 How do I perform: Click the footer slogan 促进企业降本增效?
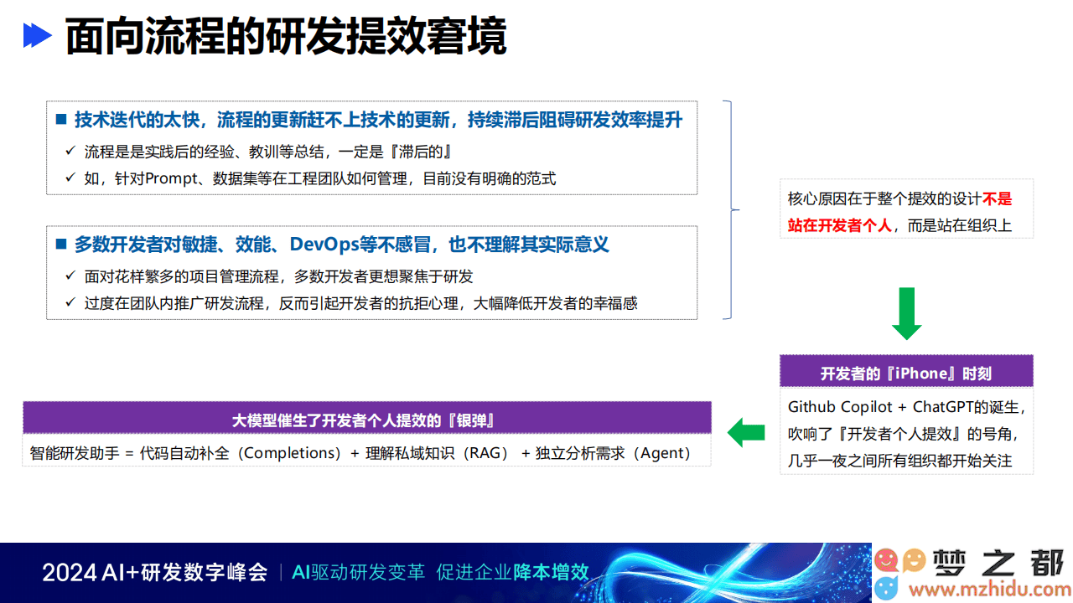tap(513, 573)
